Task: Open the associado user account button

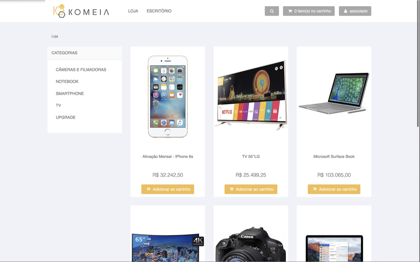Action: [x=355, y=11]
